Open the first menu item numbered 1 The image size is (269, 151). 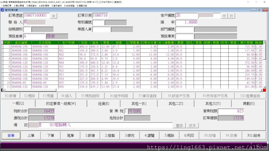coord(6,6)
